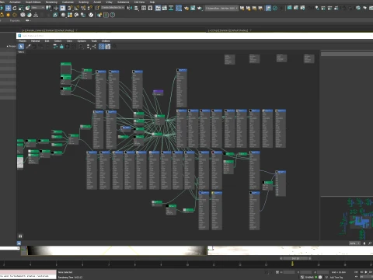
Task: Select the Scale transform tool
Action: 21,8
